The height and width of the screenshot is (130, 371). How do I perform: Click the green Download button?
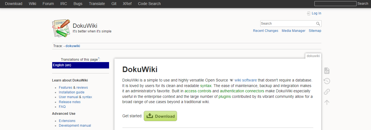[x=160, y=116]
